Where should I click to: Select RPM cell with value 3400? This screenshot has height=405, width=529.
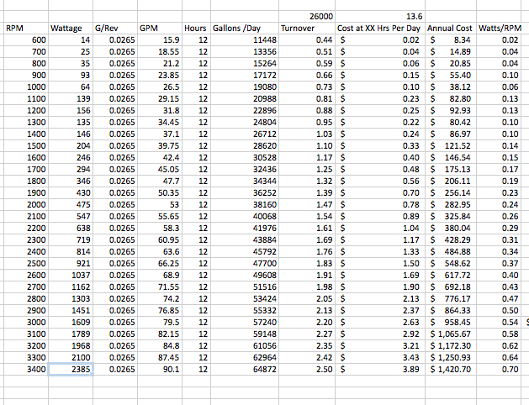(26, 369)
